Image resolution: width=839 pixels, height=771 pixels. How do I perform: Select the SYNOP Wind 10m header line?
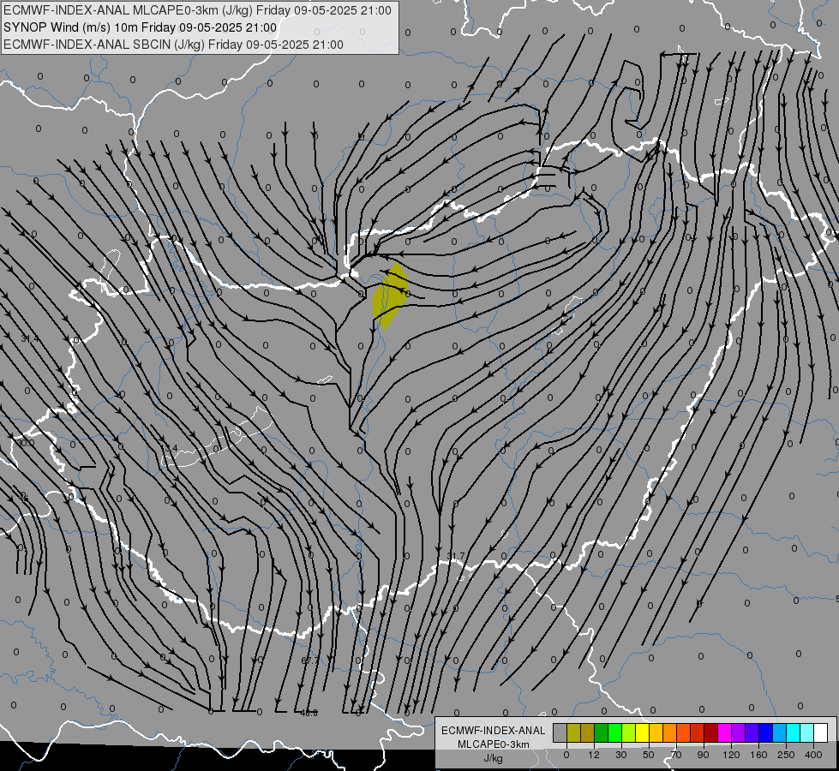[141, 27]
